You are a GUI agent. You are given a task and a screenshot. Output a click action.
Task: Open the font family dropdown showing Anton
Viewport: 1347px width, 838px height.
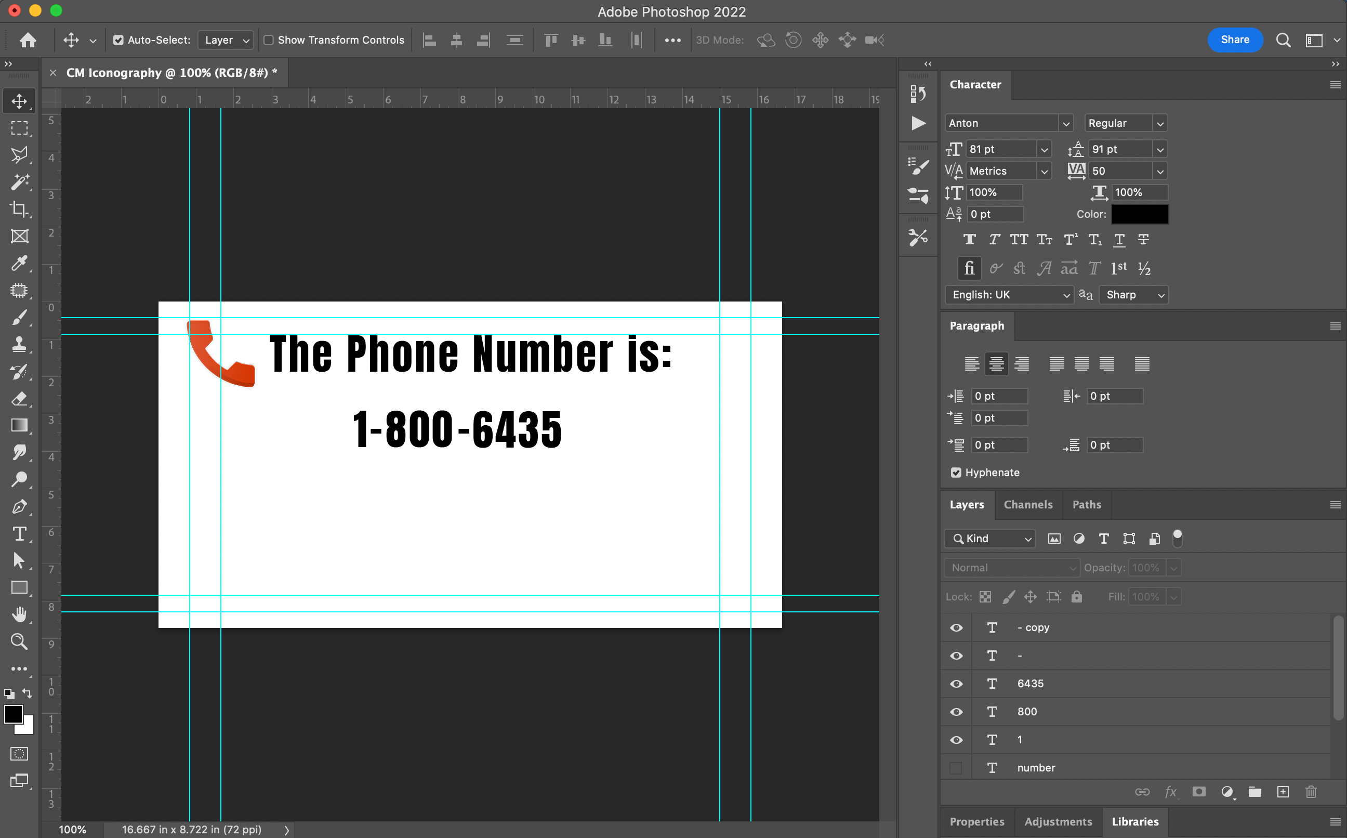(1066, 123)
